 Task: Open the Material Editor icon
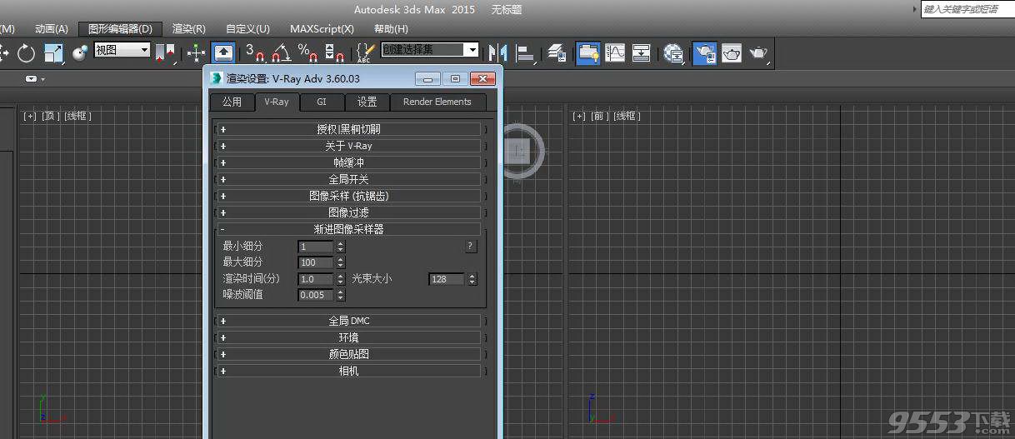click(x=673, y=53)
